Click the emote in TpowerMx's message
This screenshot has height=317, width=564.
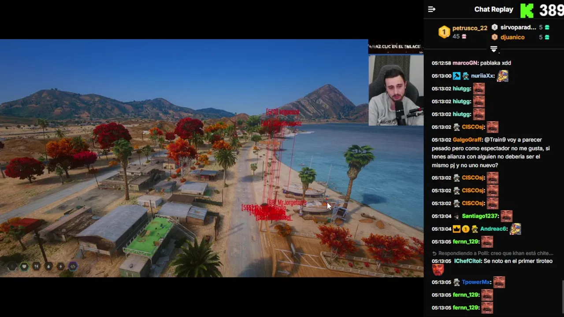pos(499,282)
